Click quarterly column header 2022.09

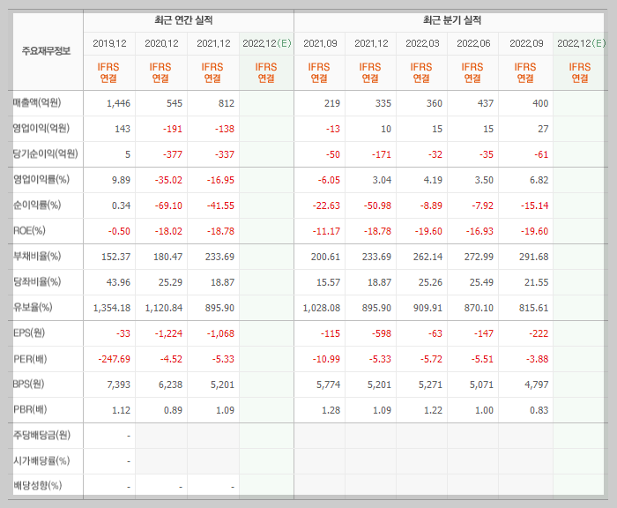point(526,43)
